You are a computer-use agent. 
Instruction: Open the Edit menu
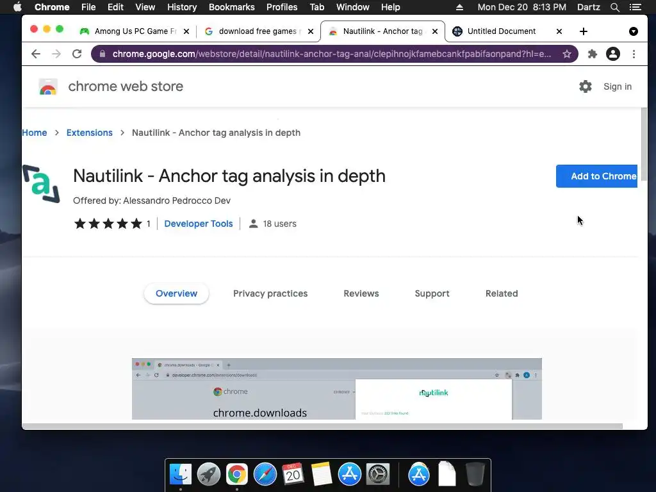click(x=115, y=7)
